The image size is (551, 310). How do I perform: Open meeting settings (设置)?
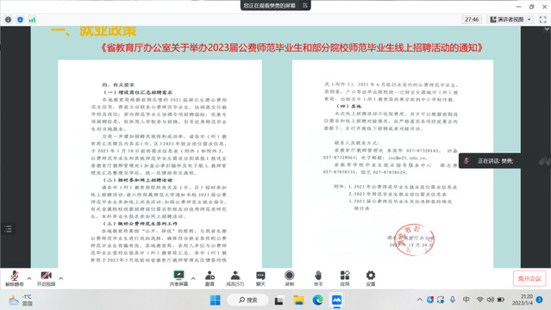tap(371, 279)
